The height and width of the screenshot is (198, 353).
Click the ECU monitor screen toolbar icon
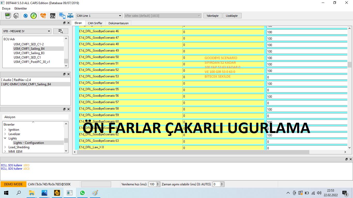[8, 16]
